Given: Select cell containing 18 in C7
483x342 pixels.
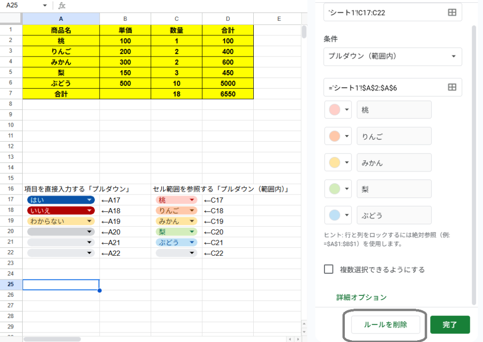Looking at the screenshot, I should click(176, 94).
